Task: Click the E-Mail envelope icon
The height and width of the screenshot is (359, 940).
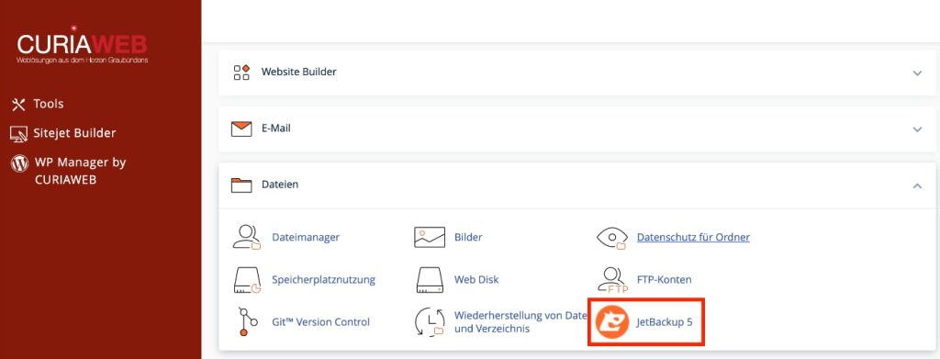Action: 241,129
